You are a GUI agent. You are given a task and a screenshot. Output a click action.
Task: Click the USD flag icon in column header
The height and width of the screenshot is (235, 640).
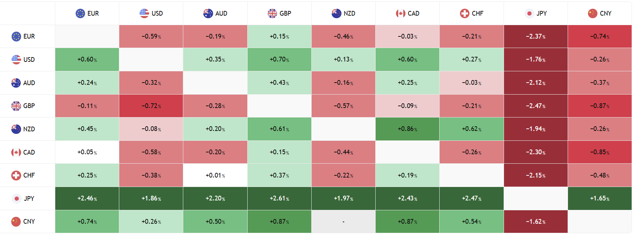click(x=144, y=13)
